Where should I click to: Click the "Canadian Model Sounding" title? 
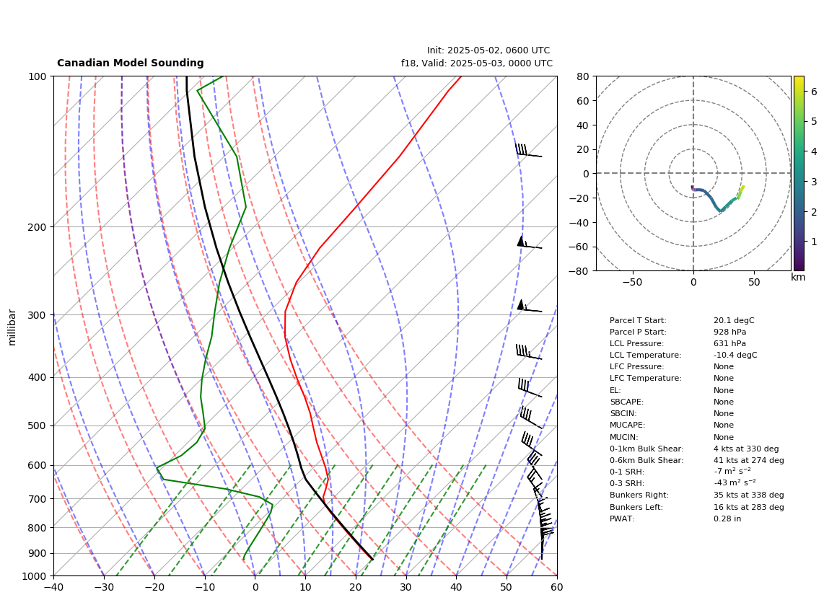[x=131, y=63]
